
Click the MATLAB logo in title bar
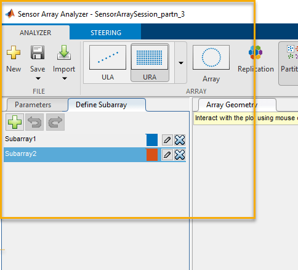coord(10,14)
